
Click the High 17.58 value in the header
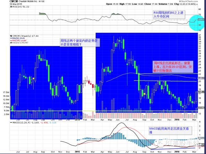tap(125, 4)
